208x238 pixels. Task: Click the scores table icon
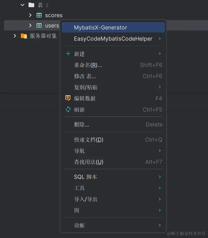[39, 15]
